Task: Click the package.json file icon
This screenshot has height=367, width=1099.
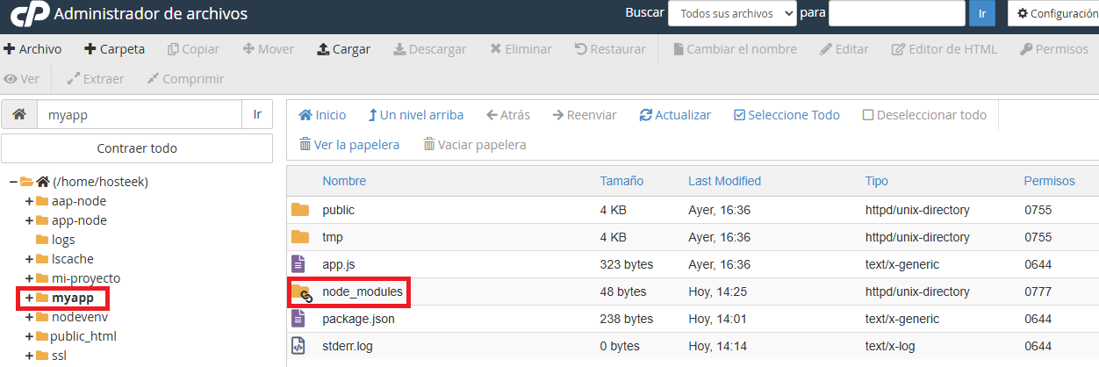Action: coord(298,318)
